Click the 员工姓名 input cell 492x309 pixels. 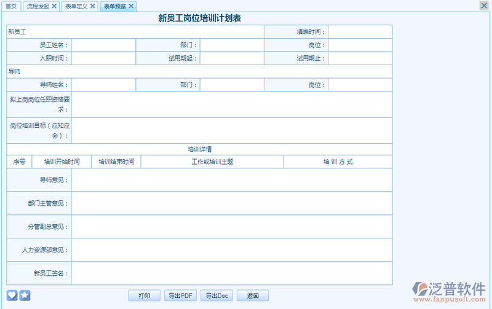(103, 45)
